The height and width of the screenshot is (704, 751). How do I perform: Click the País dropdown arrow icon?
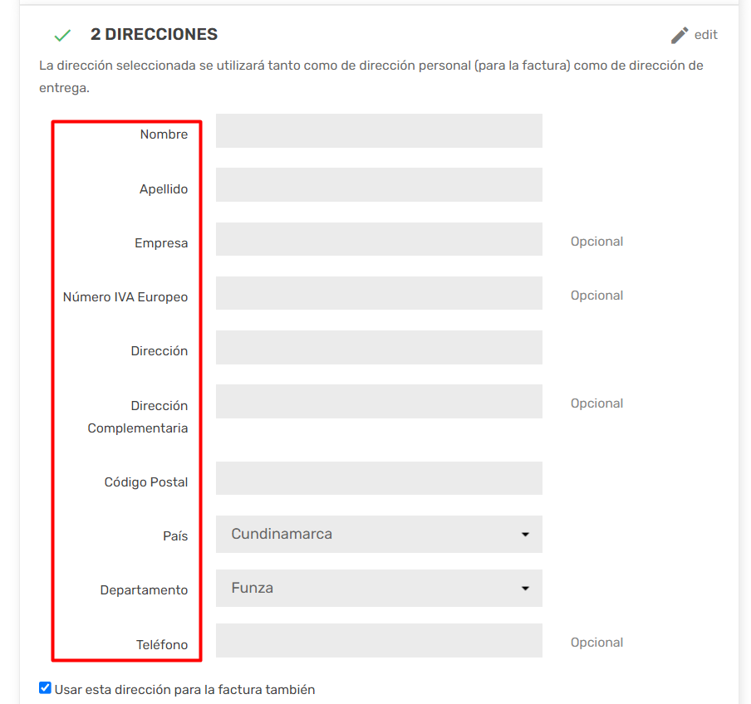click(525, 534)
